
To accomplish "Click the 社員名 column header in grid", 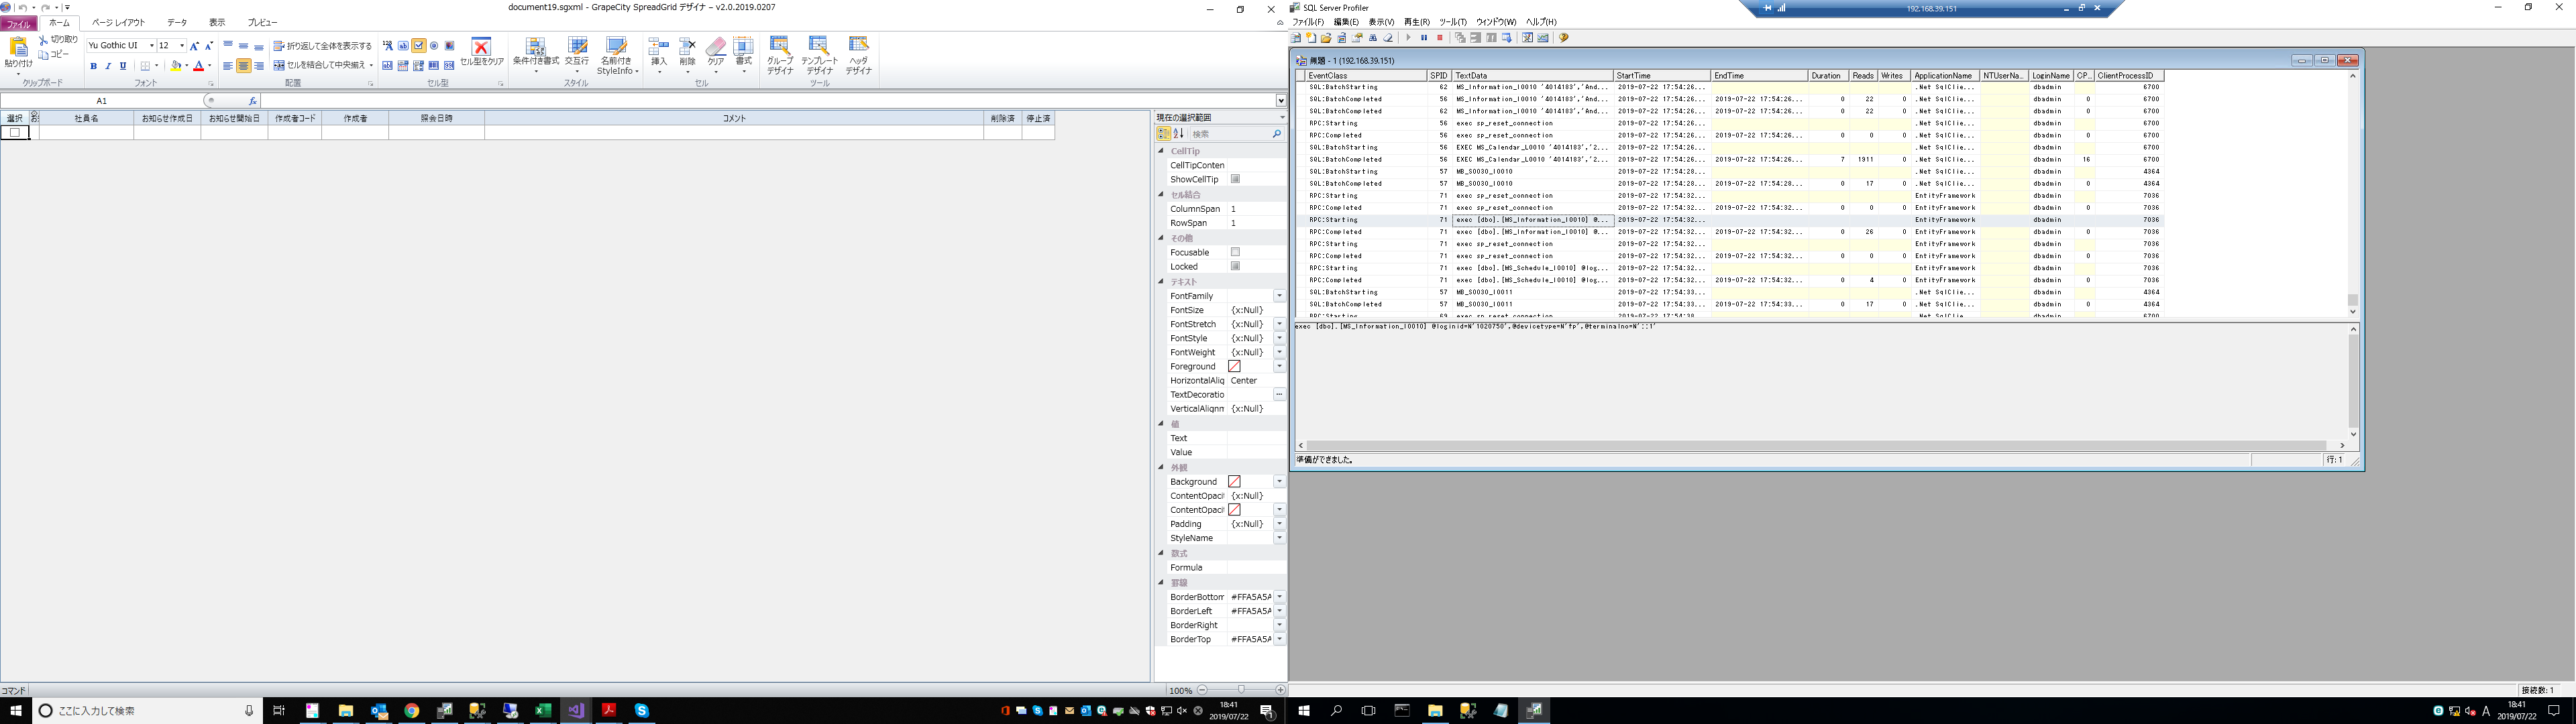I will click(87, 118).
